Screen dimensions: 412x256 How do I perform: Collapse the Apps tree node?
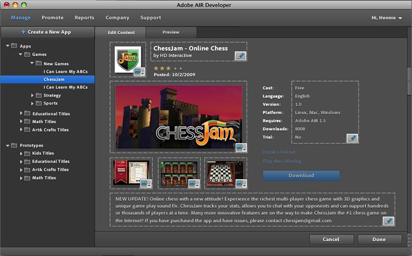[8, 46]
